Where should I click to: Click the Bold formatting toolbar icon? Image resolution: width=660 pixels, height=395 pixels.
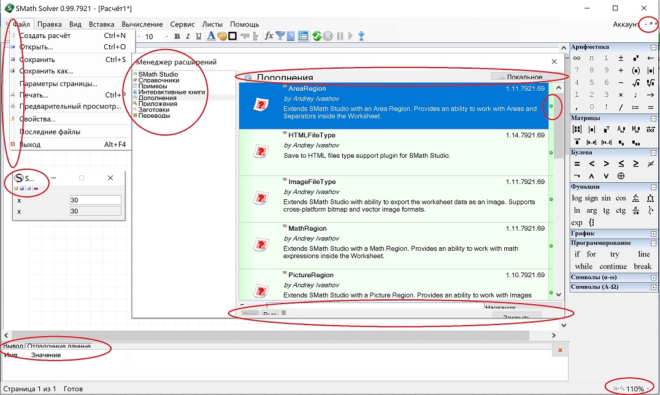click(x=177, y=36)
